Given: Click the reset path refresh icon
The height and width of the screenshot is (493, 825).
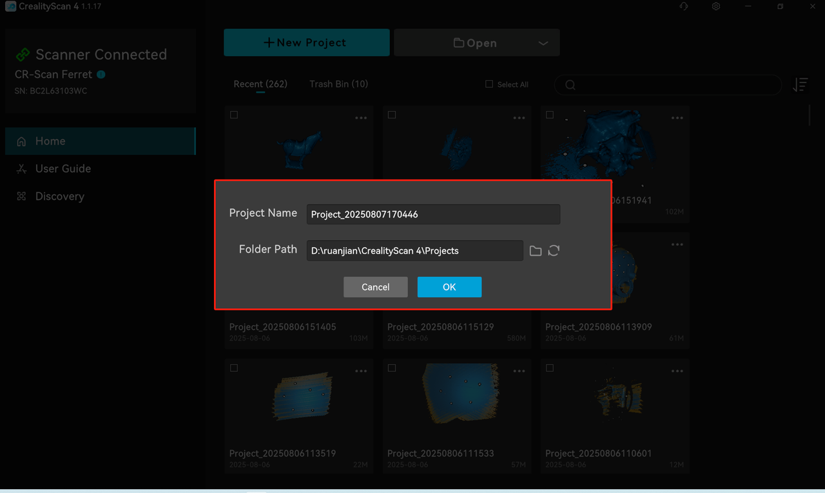Looking at the screenshot, I should point(554,251).
